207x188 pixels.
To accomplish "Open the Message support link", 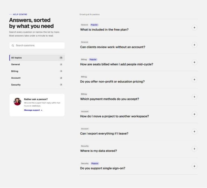I will click(x=33, y=110).
